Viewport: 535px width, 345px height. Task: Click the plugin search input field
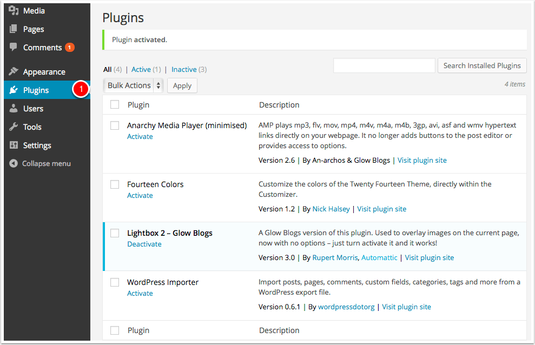point(384,65)
